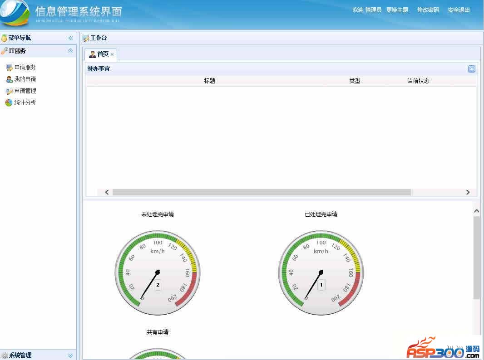The width and height of the screenshot is (484, 360).
Task: Collapse the 菜单导航 sidebar with double arrow
Action: click(70, 38)
